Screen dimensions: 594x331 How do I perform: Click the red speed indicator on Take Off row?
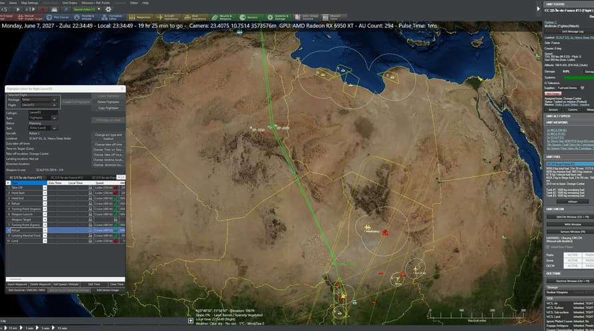pyautogui.click(x=115, y=188)
